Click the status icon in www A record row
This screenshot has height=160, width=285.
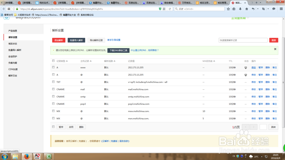point(246,68)
